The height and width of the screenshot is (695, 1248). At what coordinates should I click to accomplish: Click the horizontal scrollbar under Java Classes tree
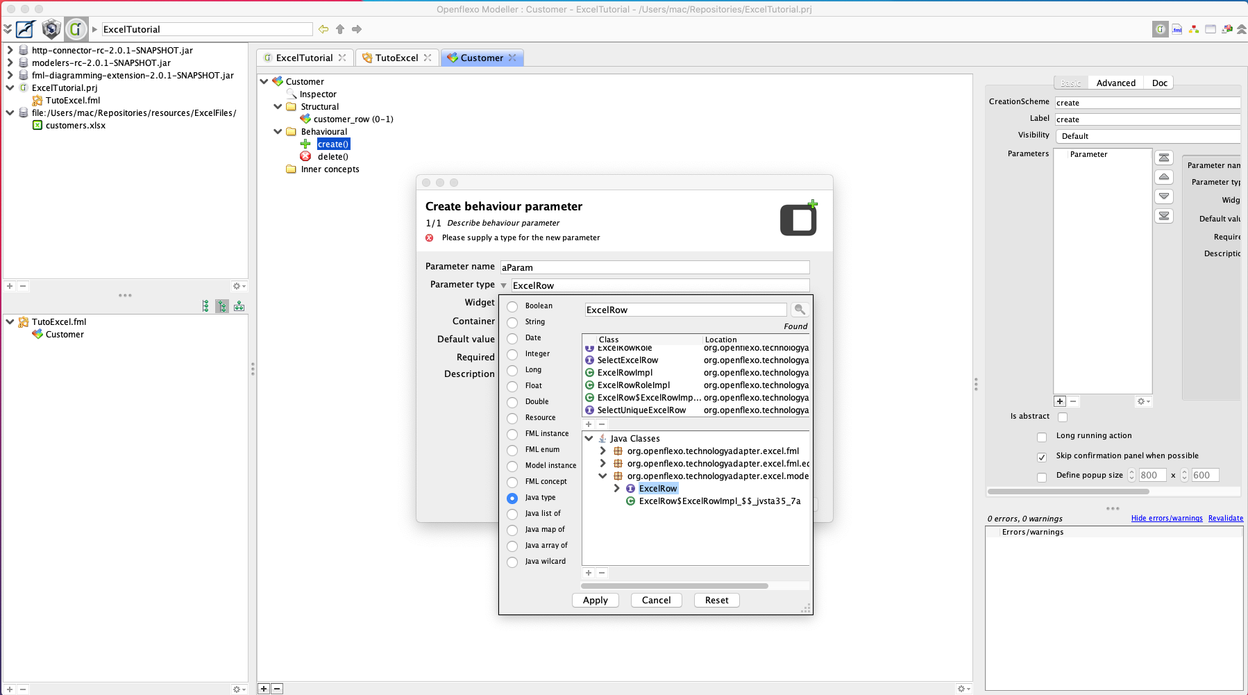(675, 586)
